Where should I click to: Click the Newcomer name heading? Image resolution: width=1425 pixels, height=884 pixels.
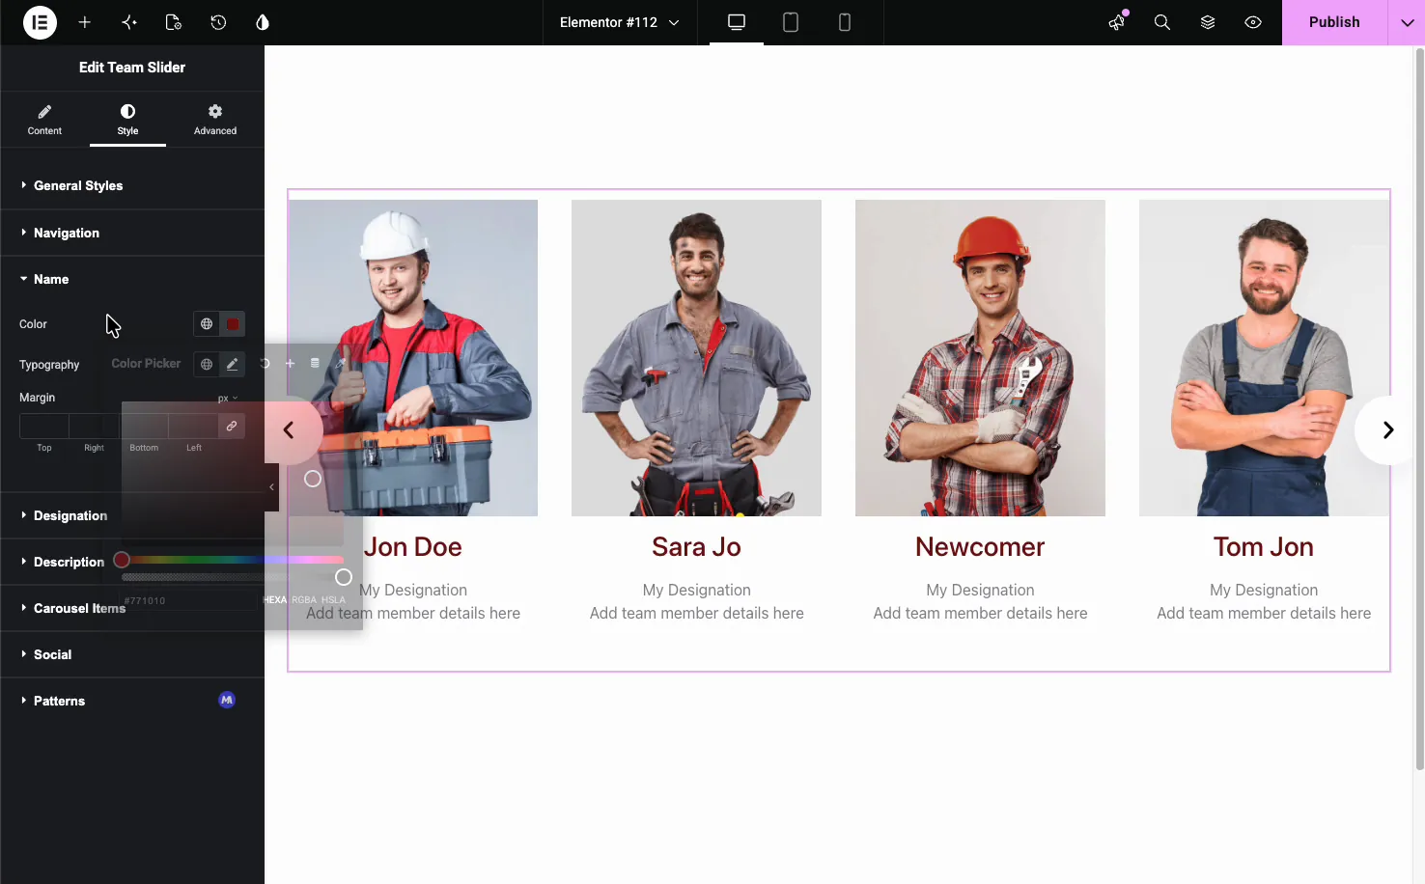tap(980, 547)
